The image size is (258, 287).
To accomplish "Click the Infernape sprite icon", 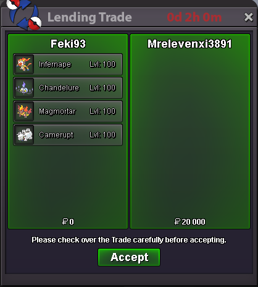I will [24, 64].
